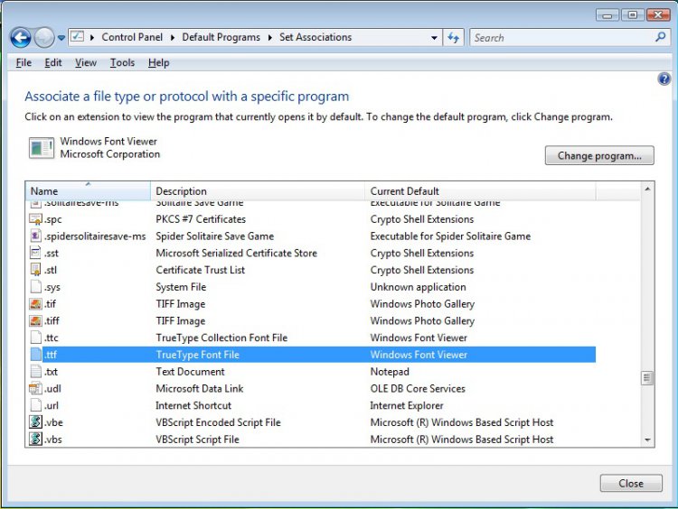The height and width of the screenshot is (509, 678).
Task: Click the .vbs script file icon
Action: pos(35,440)
